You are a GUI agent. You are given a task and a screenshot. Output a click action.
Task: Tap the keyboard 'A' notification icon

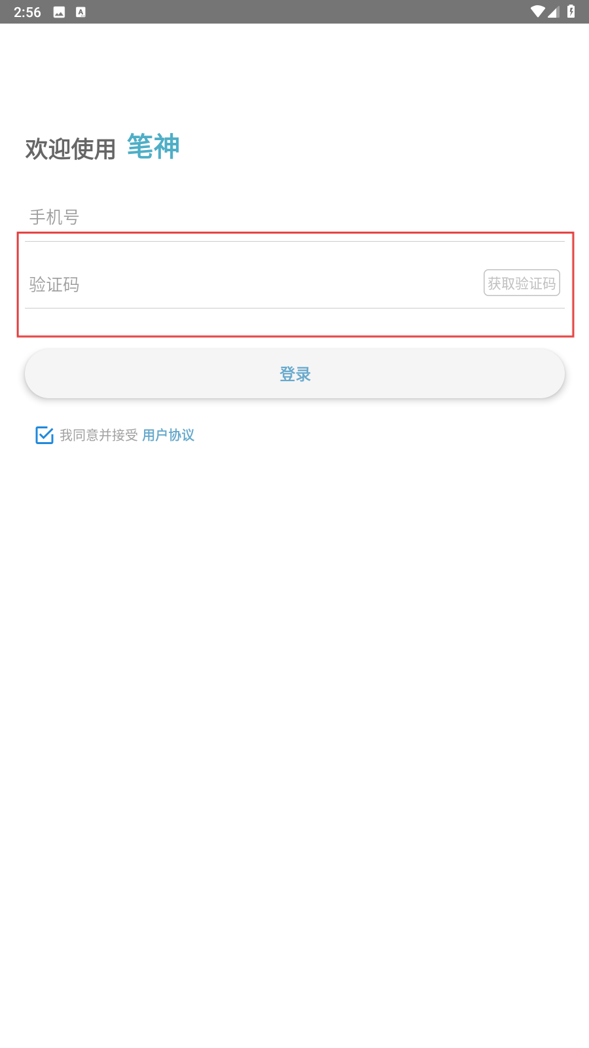pyautogui.click(x=80, y=12)
